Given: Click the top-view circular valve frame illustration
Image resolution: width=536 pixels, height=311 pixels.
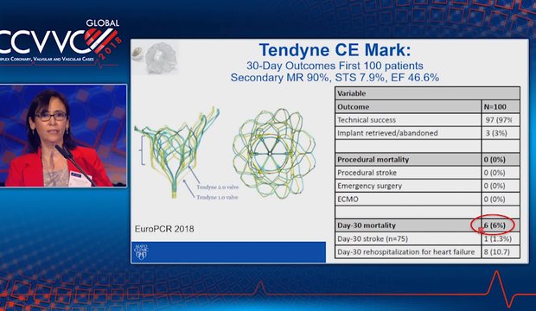Looking at the screenshot, I should [x=274, y=153].
